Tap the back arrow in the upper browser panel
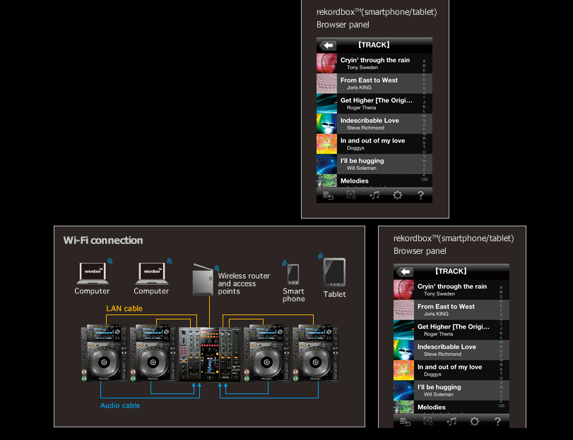Viewport: 573px width, 440px height. pos(328,45)
